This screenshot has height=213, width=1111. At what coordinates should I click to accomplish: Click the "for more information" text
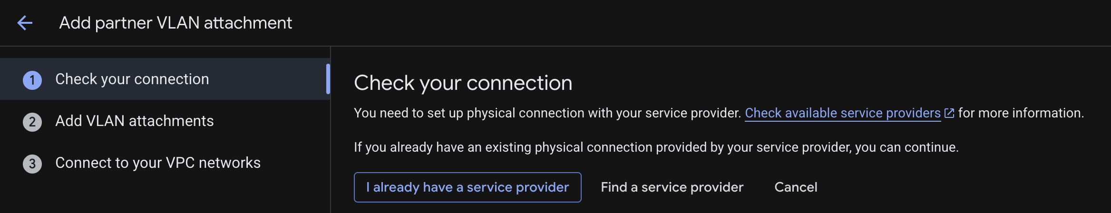click(1021, 113)
